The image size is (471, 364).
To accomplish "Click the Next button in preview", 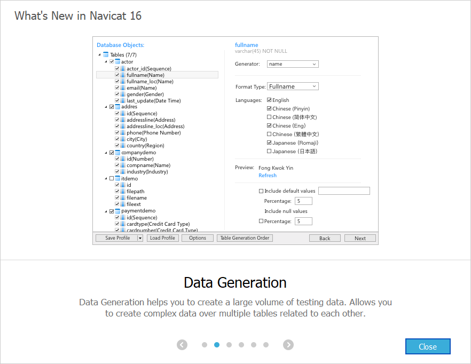I will coord(360,238).
